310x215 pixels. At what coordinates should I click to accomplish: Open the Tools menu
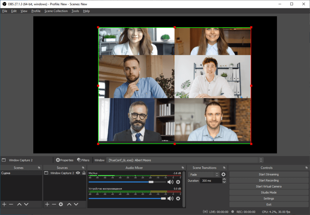[75, 11]
